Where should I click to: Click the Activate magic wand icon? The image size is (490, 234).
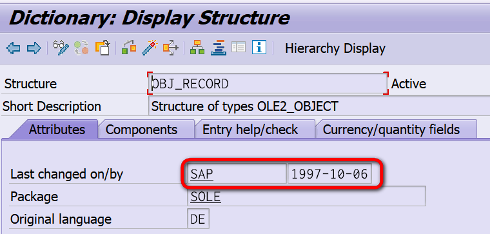(150, 48)
